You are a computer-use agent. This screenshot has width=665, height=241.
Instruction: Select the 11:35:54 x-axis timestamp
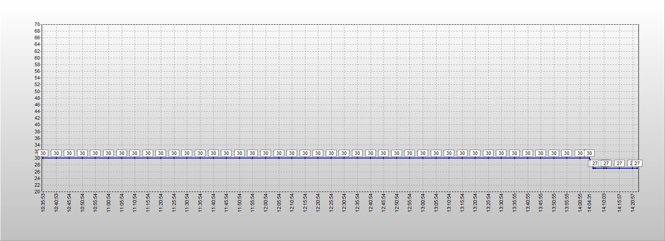[200, 203]
